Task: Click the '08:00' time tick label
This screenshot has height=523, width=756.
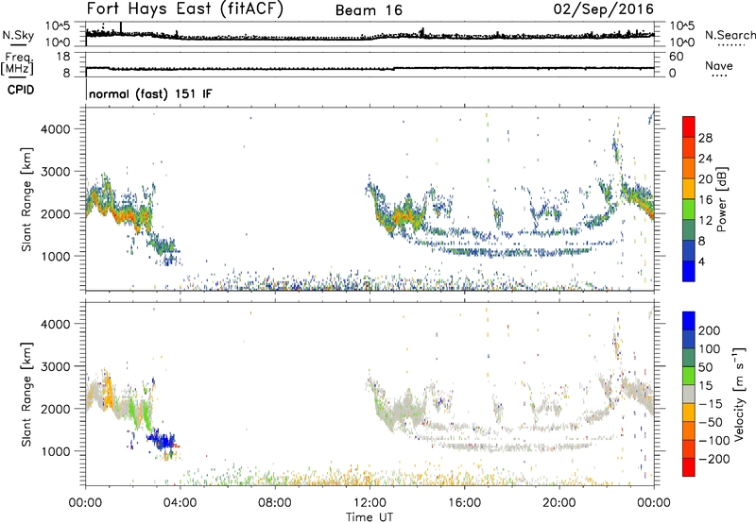Action: click(274, 503)
